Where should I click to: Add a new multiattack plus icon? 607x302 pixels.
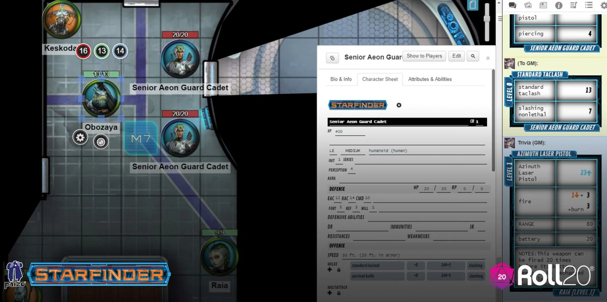(329, 293)
